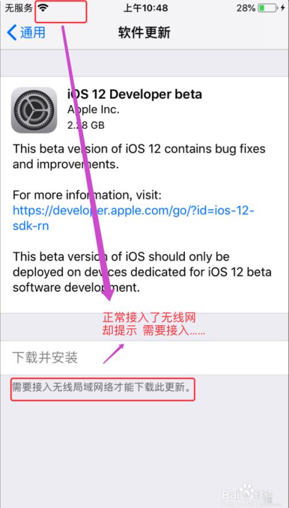Tap the Settings gear app icon
Viewport: 289px width, 508px height.
34,110
